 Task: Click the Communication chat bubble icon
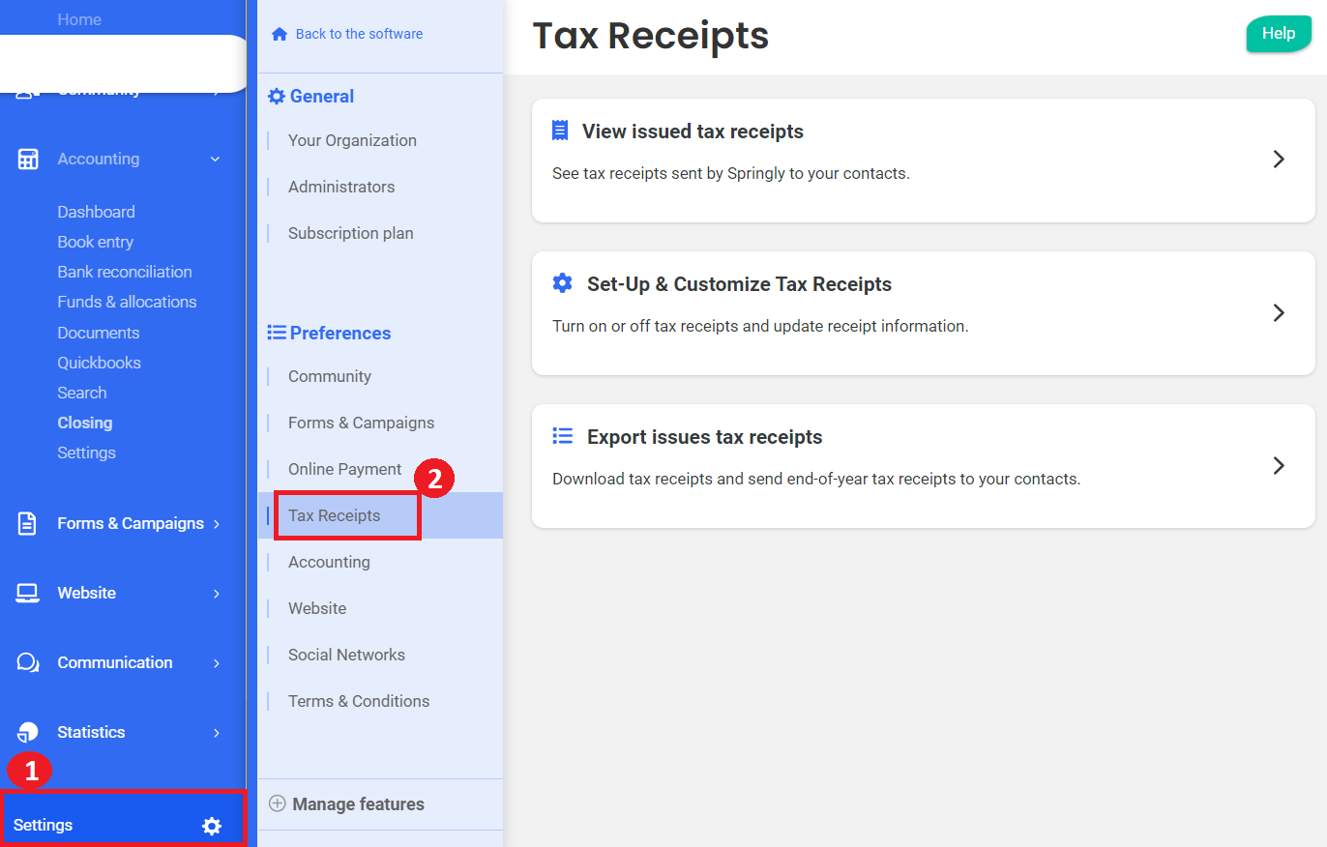click(28, 663)
